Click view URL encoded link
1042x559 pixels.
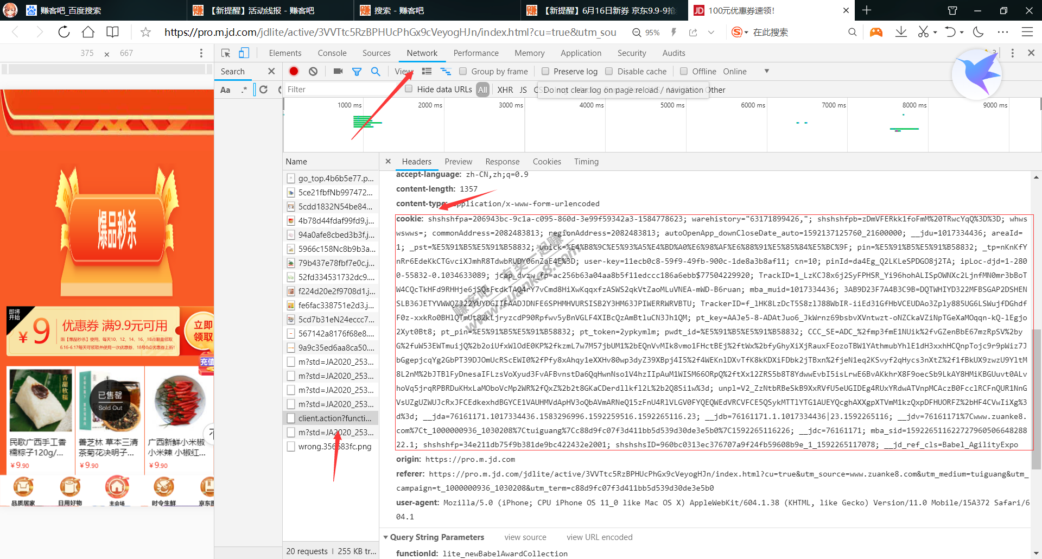599,537
